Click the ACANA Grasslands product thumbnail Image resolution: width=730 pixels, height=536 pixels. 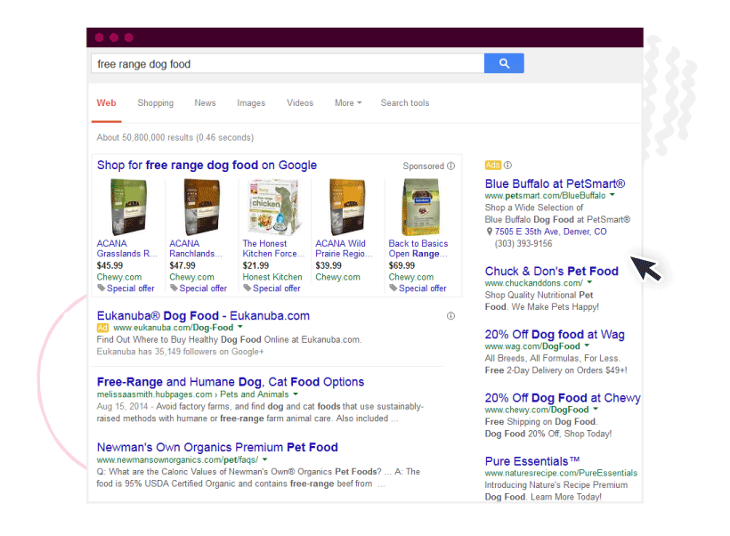[x=126, y=205]
